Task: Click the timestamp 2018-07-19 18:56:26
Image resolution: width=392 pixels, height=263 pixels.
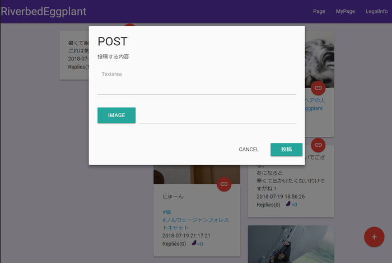Action: [x=281, y=197]
